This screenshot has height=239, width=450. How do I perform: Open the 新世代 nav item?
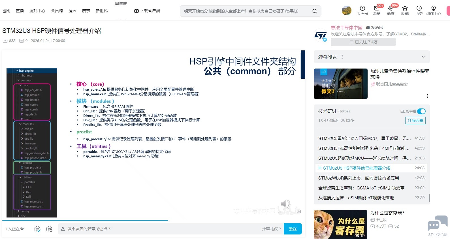point(102,11)
